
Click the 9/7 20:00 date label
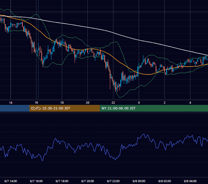coord(87,181)
